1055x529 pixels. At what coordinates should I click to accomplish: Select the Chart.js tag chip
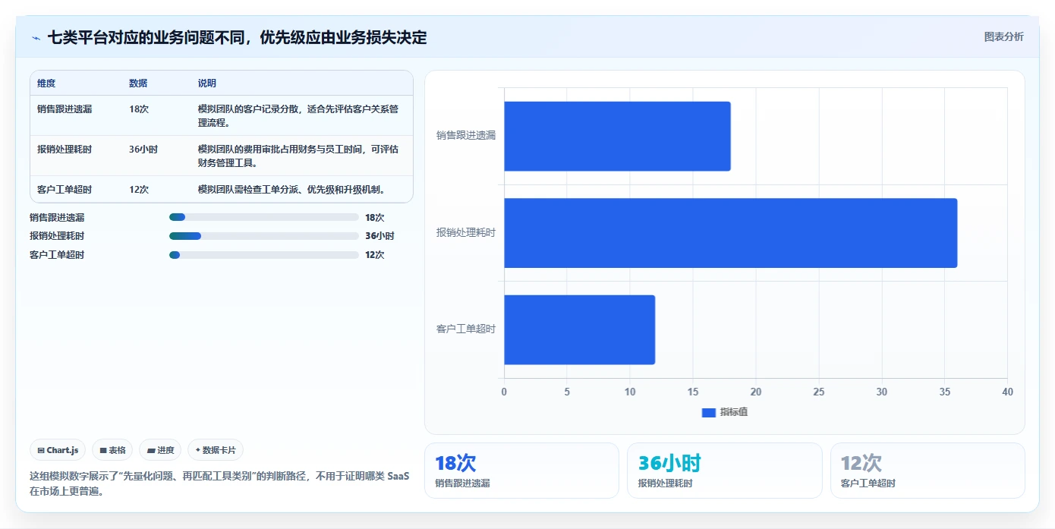[58, 450]
